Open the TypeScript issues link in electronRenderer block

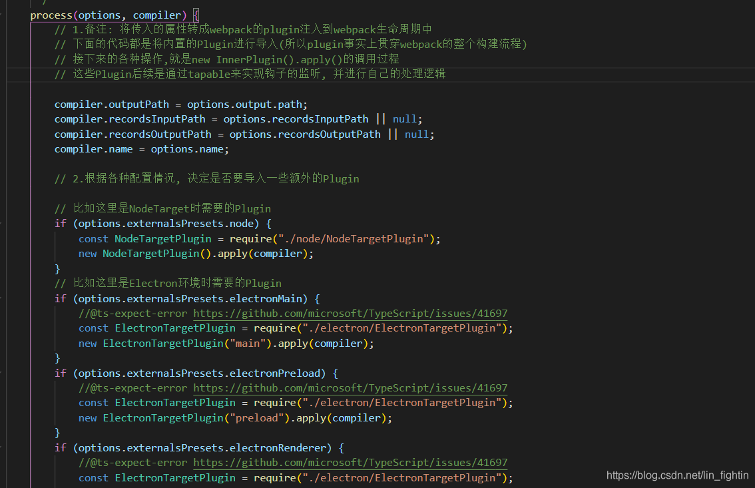[x=350, y=463]
